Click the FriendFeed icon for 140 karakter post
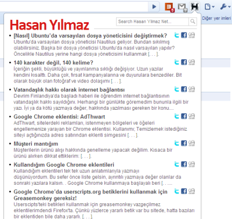This screenshot has width=232, height=219. tap(191, 62)
